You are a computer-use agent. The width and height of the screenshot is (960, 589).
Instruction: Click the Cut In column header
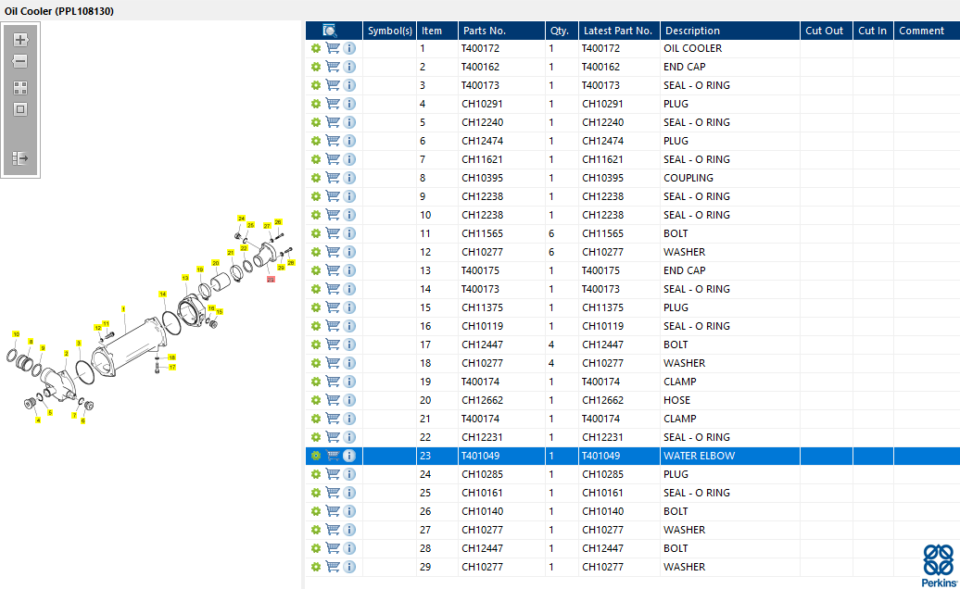(x=873, y=31)
